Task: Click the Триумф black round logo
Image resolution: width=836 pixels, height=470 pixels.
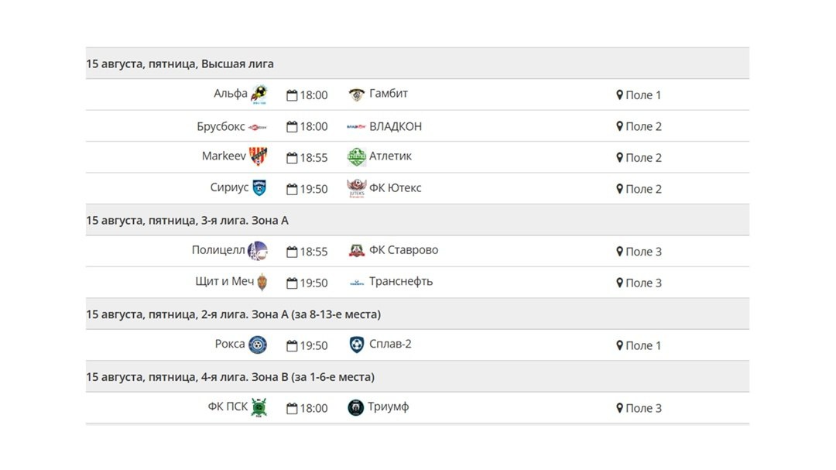Action: [355, 408]
